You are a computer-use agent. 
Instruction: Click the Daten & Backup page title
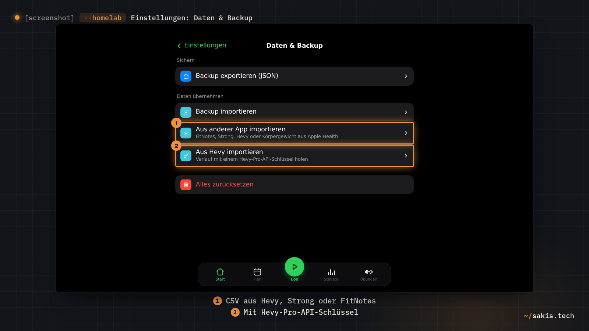pyautogui.click(x=294, y=46)
